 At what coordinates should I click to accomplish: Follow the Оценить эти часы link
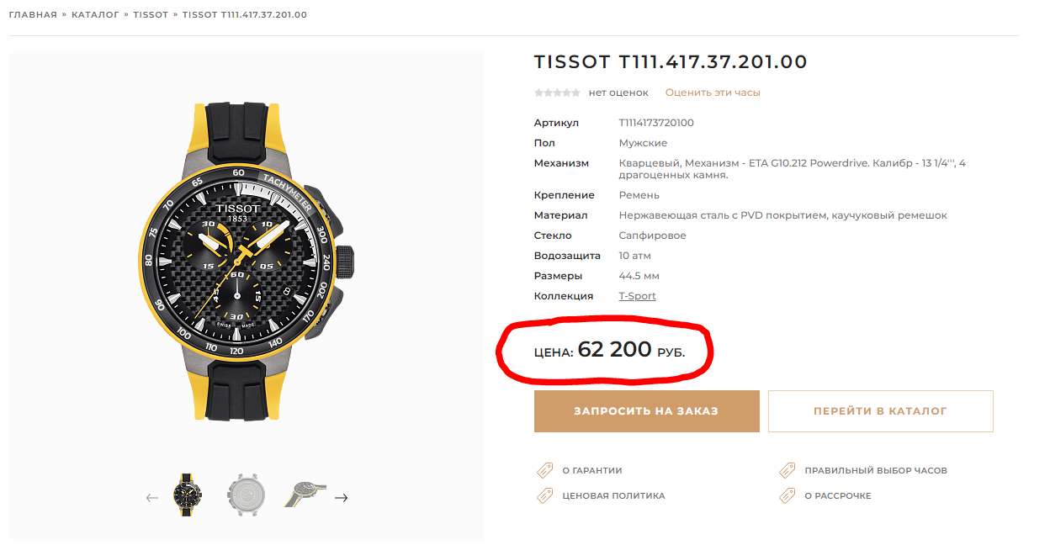[x=713, y=93]
